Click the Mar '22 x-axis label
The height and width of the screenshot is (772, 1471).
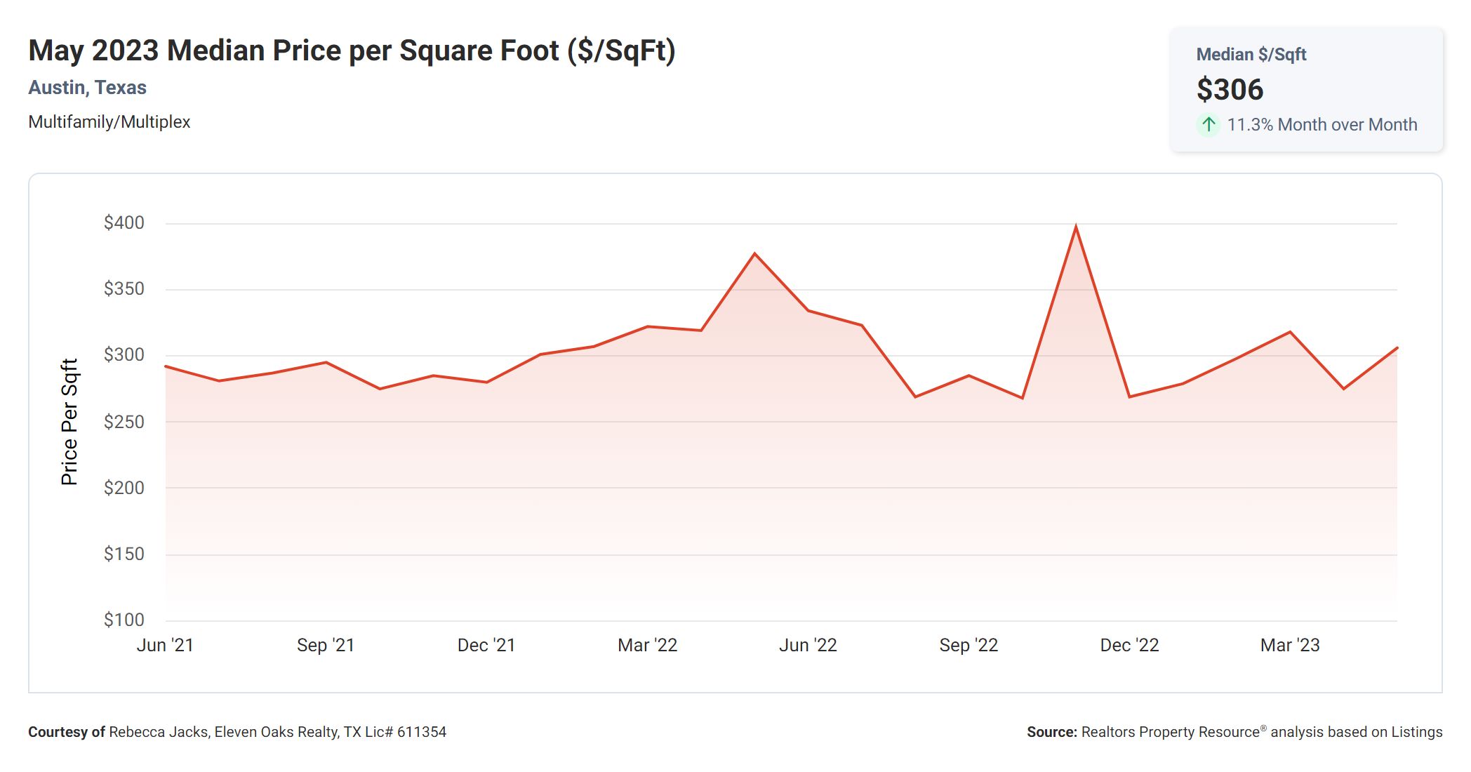click(x=647, y=645)
